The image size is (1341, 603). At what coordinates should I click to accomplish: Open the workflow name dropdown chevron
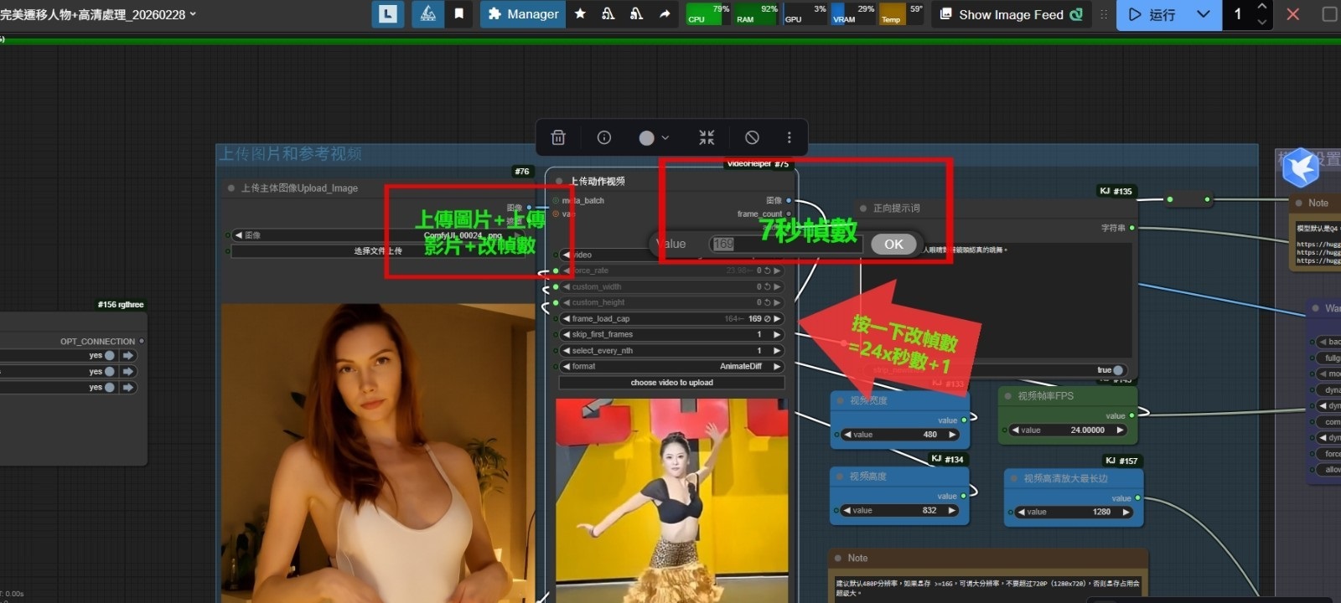pos(194,14)
